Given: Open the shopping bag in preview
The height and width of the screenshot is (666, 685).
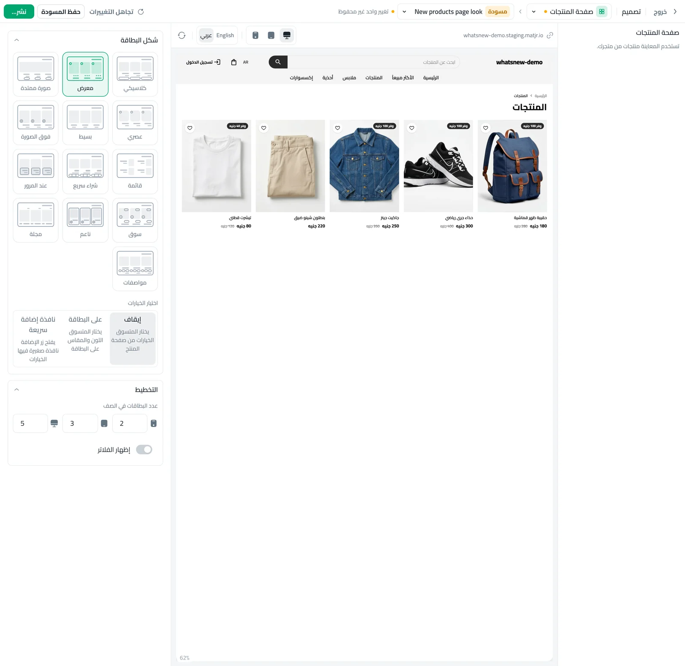Looking at the screenshot, I should [x=234, y=62].
